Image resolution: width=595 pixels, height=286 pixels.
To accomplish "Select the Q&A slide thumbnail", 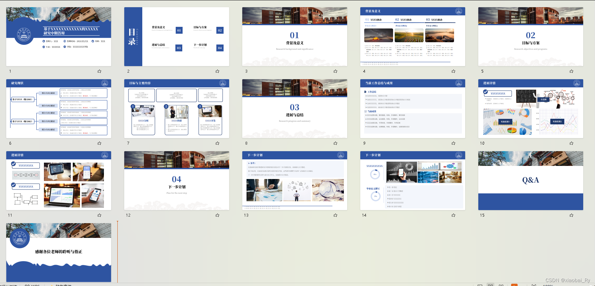I will 531,181.
